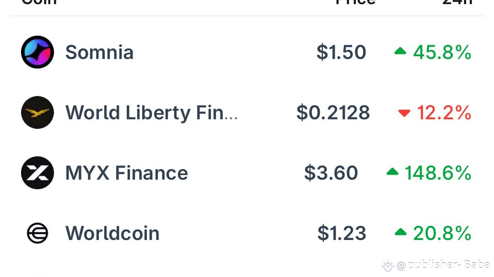This screenshot has width=494, height=277.
Task: Click Somnia's $1.50 price
Action: [x=341, y=52]
